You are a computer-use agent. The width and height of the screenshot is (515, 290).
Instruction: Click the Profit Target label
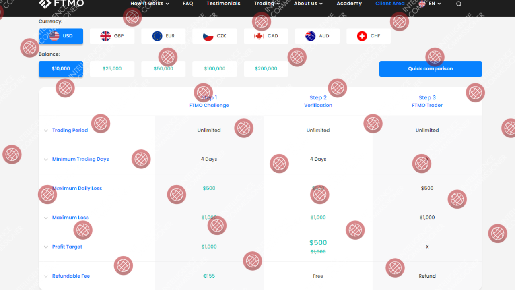point(67,246)
